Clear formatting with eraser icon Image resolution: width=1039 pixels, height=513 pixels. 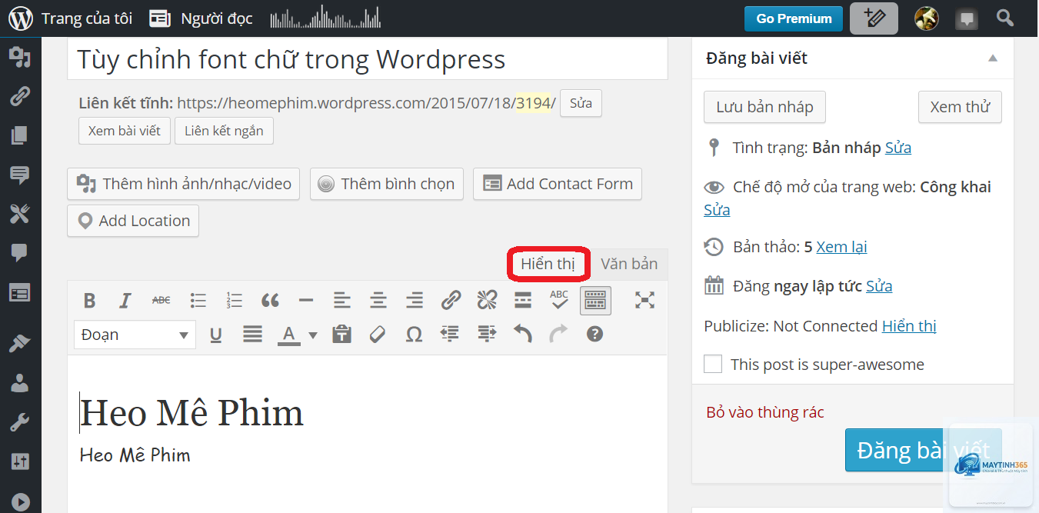click(x=378, y=335)
